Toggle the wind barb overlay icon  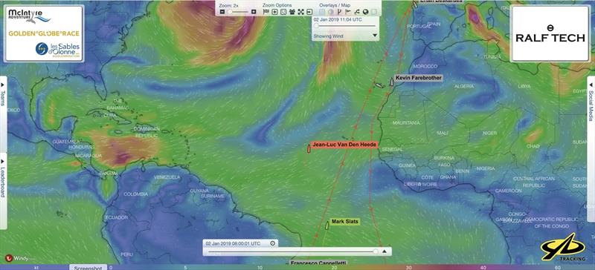tap(339, 12)
